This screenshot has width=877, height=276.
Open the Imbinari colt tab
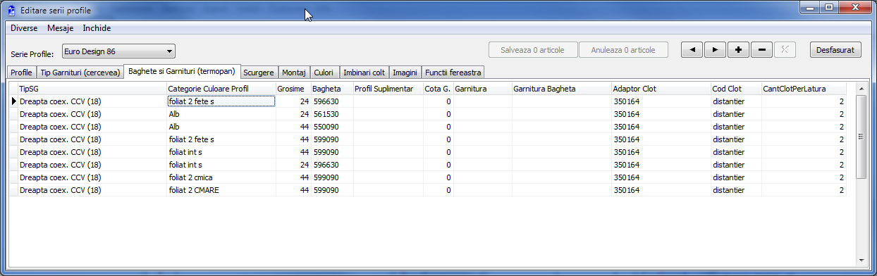click(364, 73)
